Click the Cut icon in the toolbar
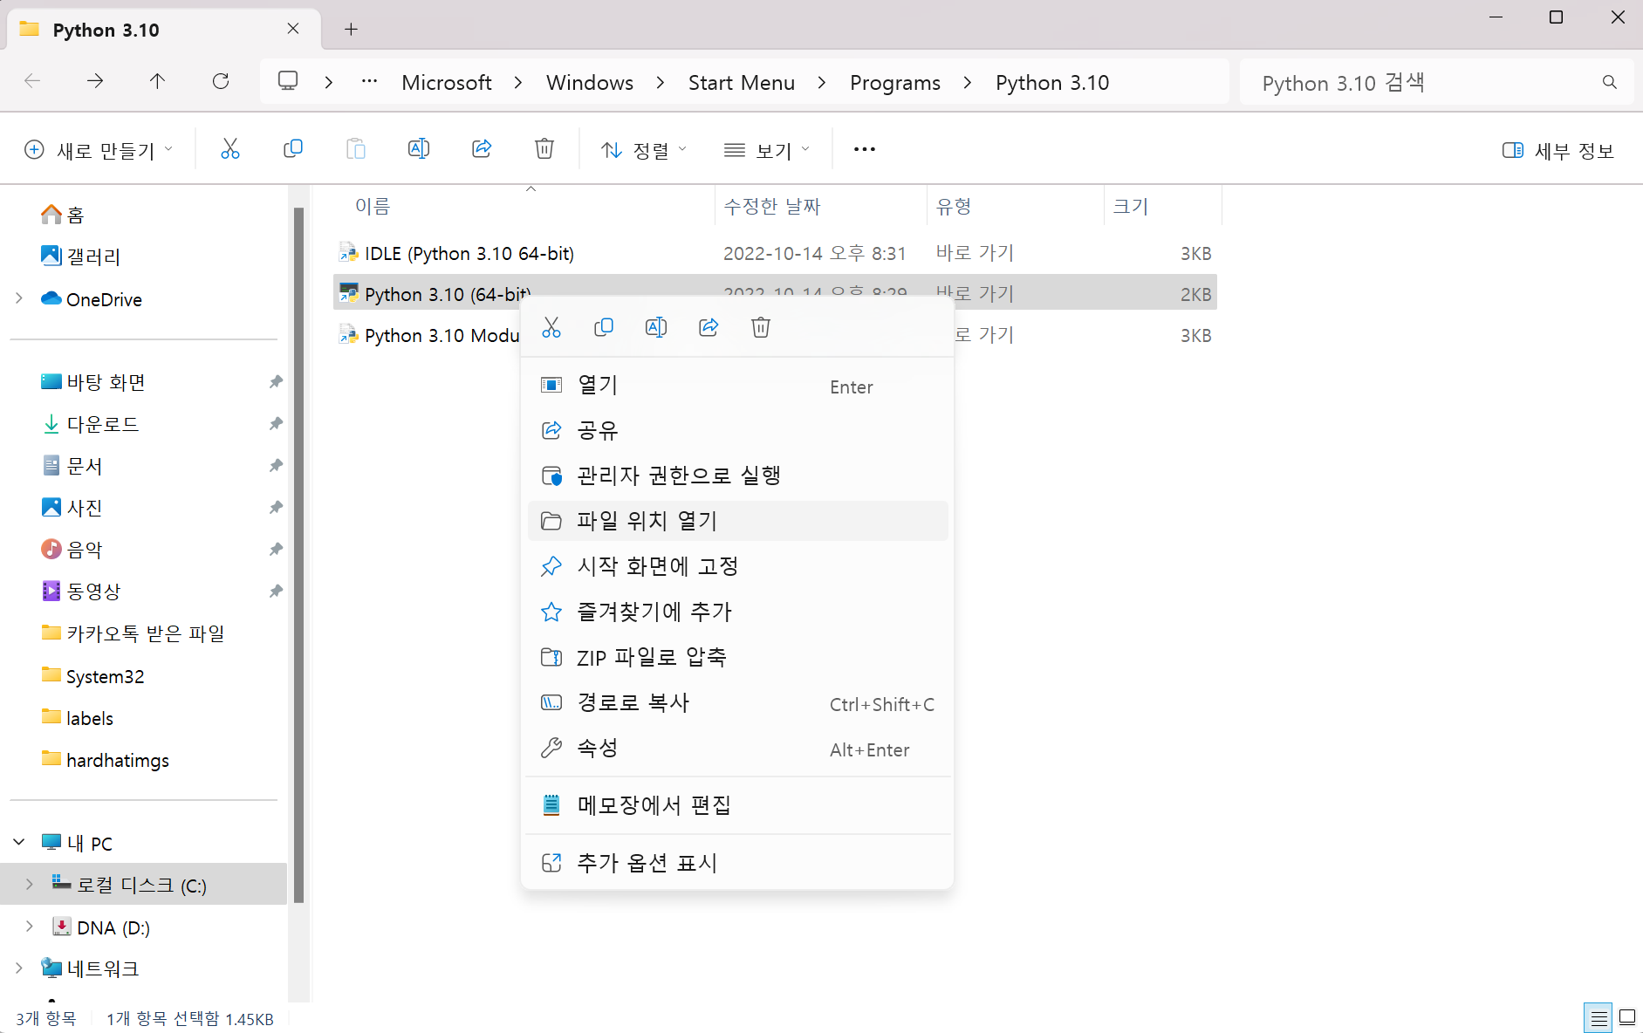1643x1033 pixels. coord(230,149)
